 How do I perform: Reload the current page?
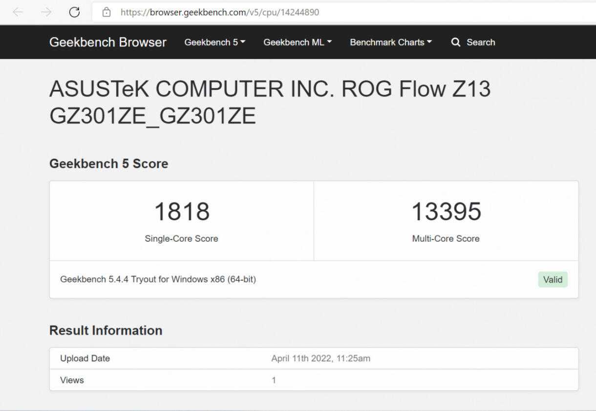tap(74, 12)
